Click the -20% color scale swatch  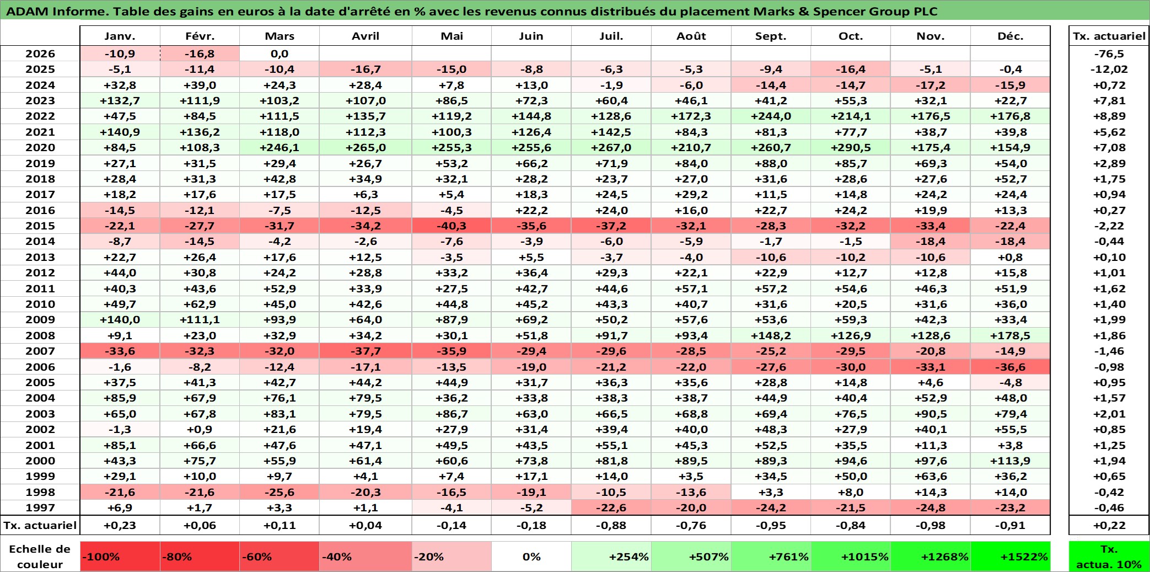(452, 557)
